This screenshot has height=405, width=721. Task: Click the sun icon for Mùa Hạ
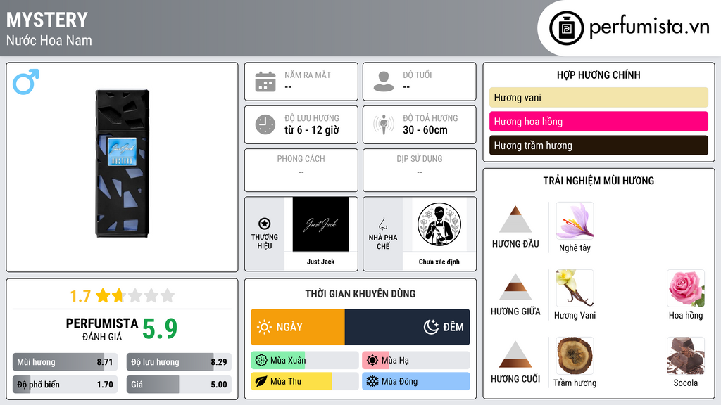372,361
